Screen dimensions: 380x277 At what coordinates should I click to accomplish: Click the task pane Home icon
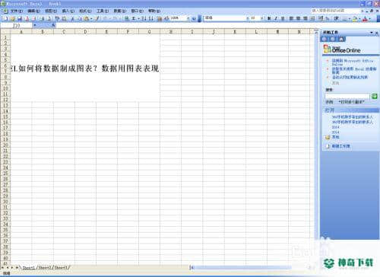341,39
